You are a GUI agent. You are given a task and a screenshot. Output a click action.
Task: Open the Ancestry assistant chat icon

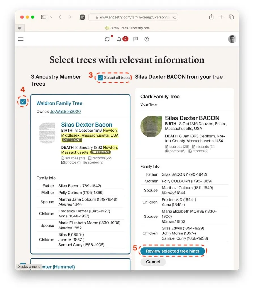(x=107, y=39)
